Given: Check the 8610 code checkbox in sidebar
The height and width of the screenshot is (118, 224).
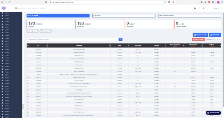Looking at the screenshot, I should click(x=2, y=103).
